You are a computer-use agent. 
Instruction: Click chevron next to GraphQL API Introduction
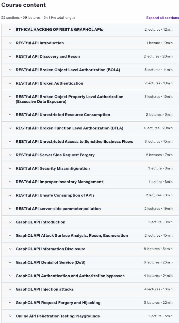point(10,222)
